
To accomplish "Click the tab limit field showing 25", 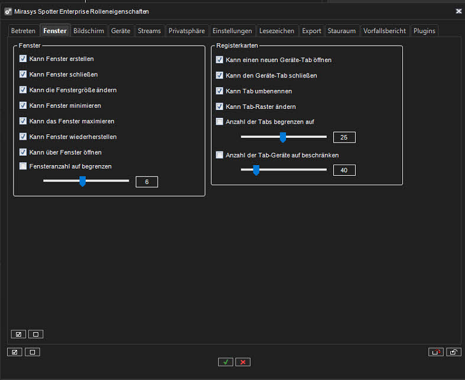I will pyautogui.click(x=344, y=137).
